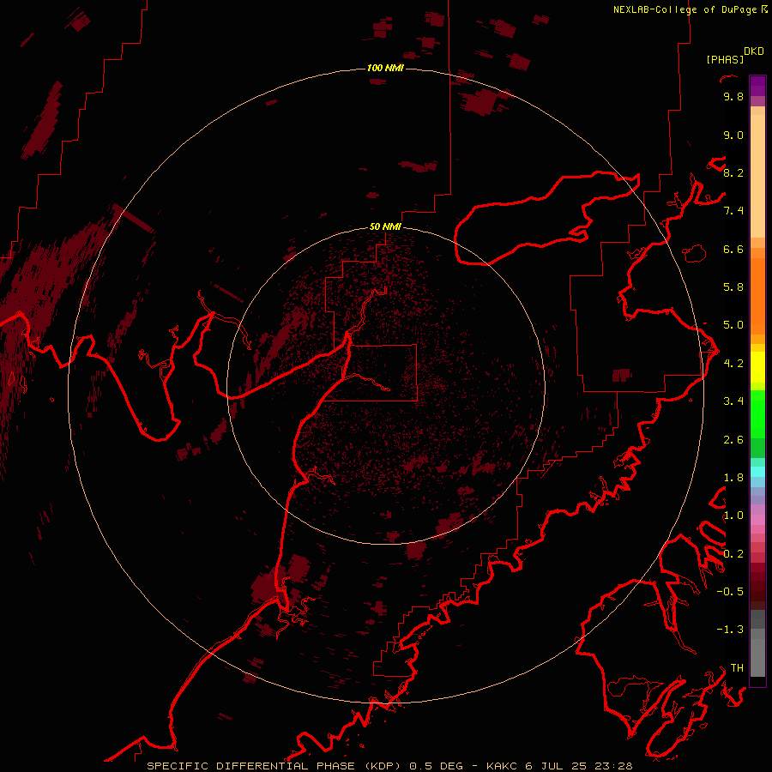The width and height of the screenshot is (772, 772).
Task: Click the bright green band of color scale
Action: click(x=757, y=416)
